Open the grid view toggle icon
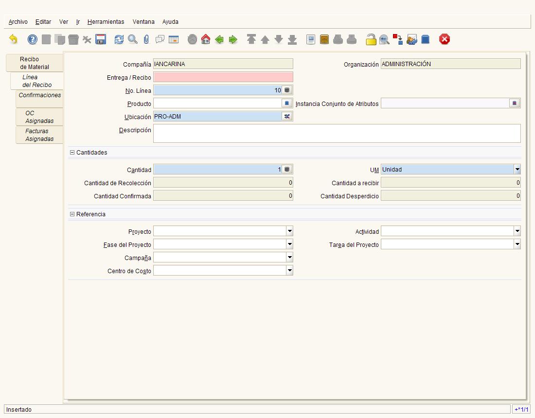 (174, 39)
